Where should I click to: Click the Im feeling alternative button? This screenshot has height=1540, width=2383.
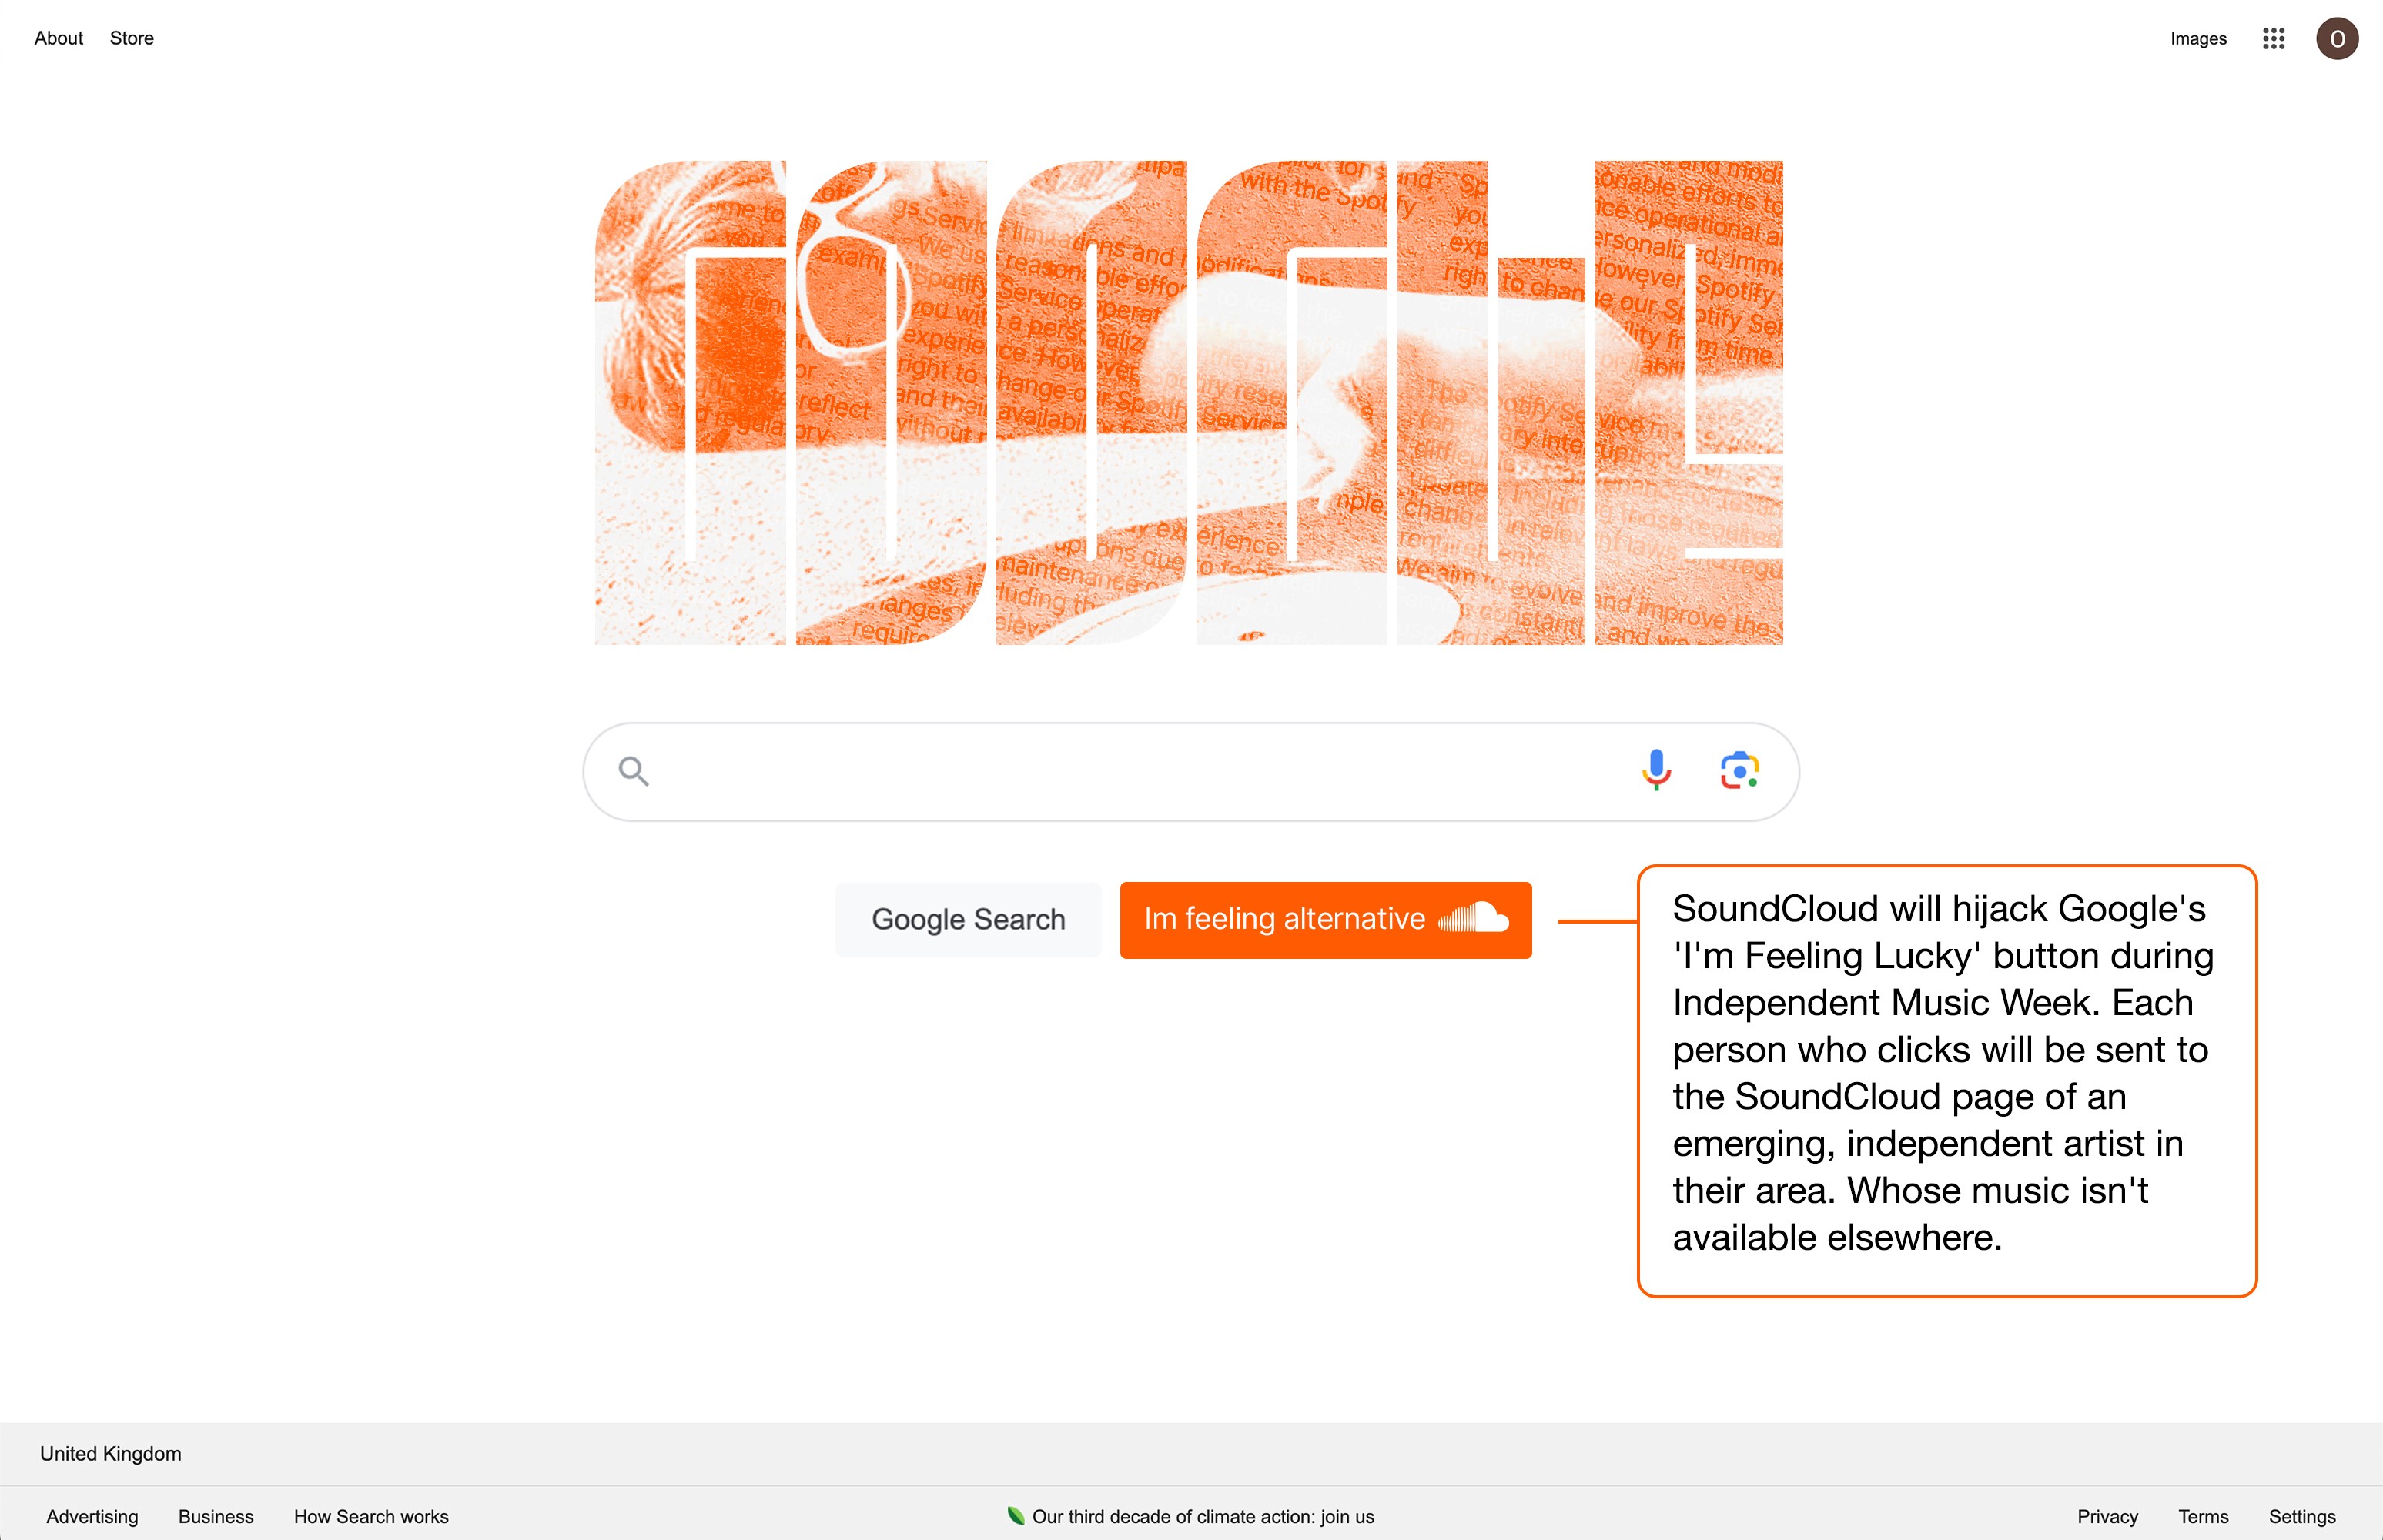click(1326, 920)
